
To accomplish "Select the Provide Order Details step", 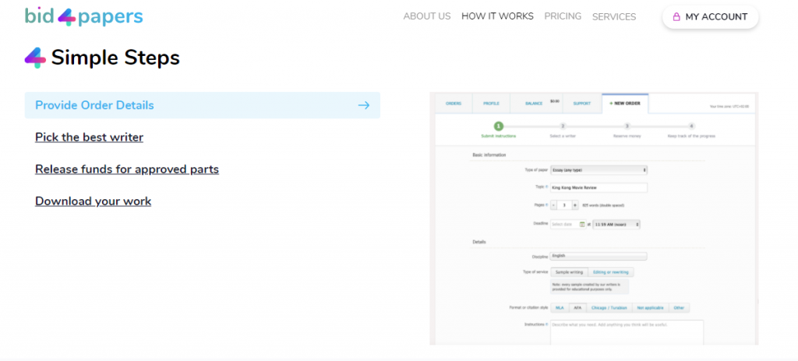I will [203, 105].
